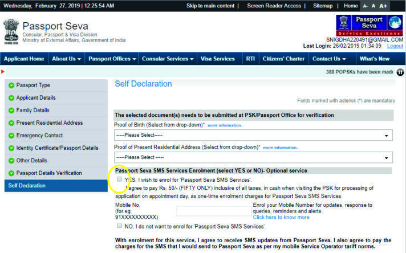
Task: Select Emergency Contact step in sidebar
Action: 56,136
